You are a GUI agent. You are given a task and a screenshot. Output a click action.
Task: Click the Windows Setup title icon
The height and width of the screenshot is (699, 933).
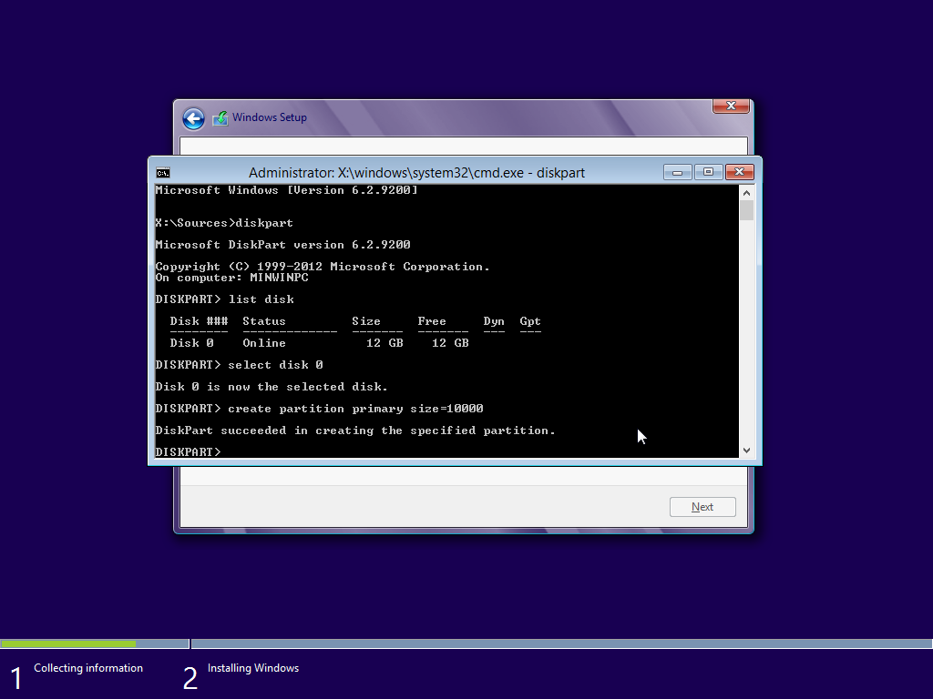click(220, 118)
